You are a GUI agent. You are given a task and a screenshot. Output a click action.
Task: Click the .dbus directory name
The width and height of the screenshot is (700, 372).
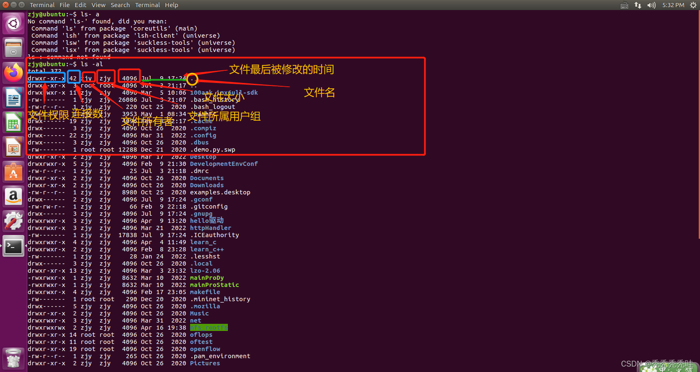[x=199, y=142]
